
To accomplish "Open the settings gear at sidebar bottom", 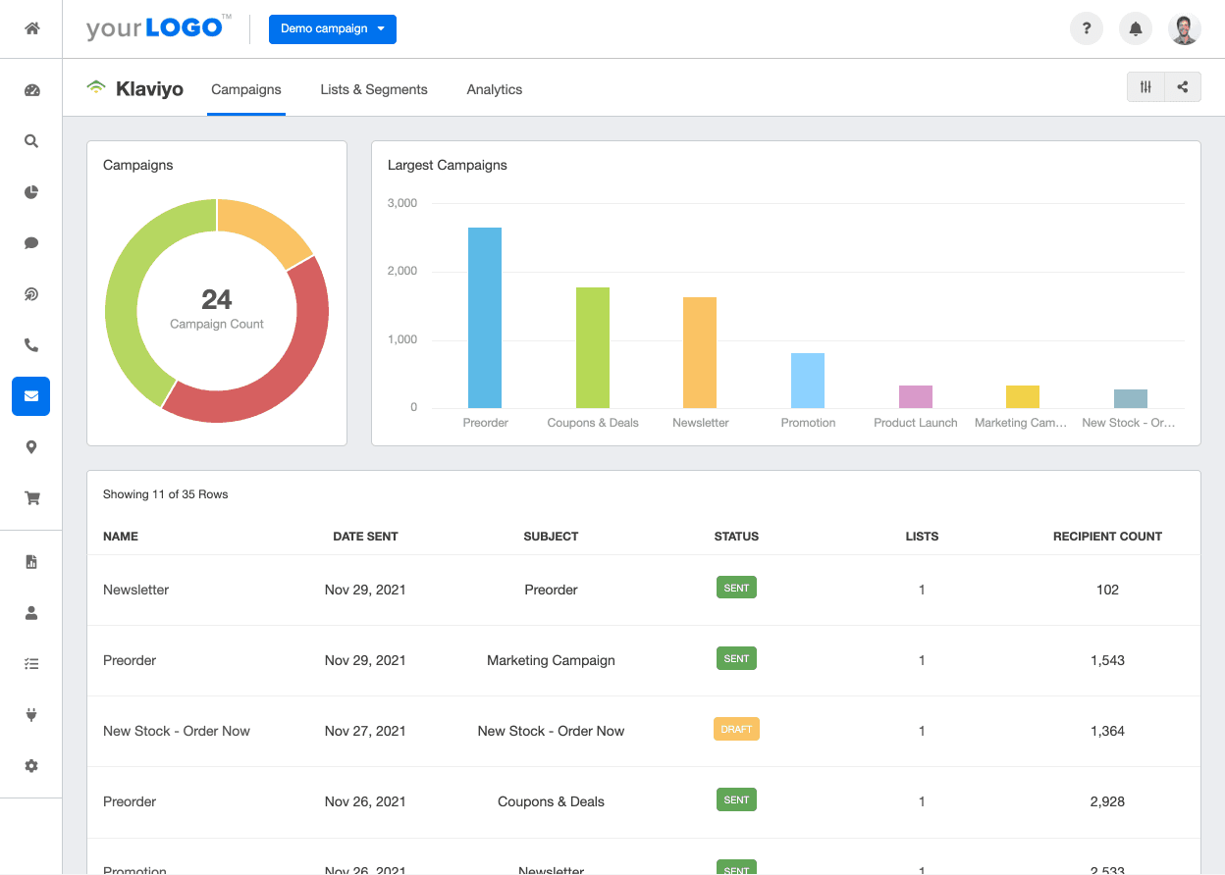I will pyautogui.click(x=30, y=765).
